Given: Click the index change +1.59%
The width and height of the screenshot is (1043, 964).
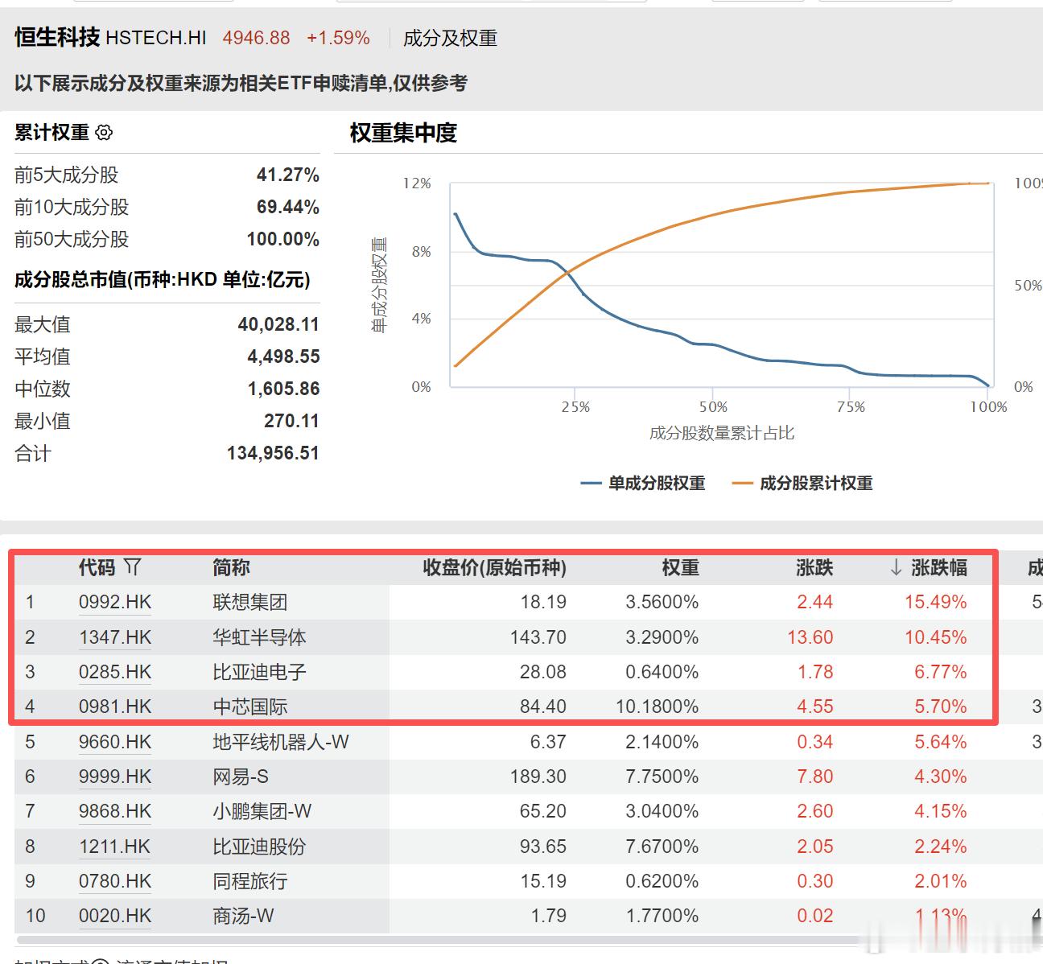Looking at the screenshot, I should (338, 38).
